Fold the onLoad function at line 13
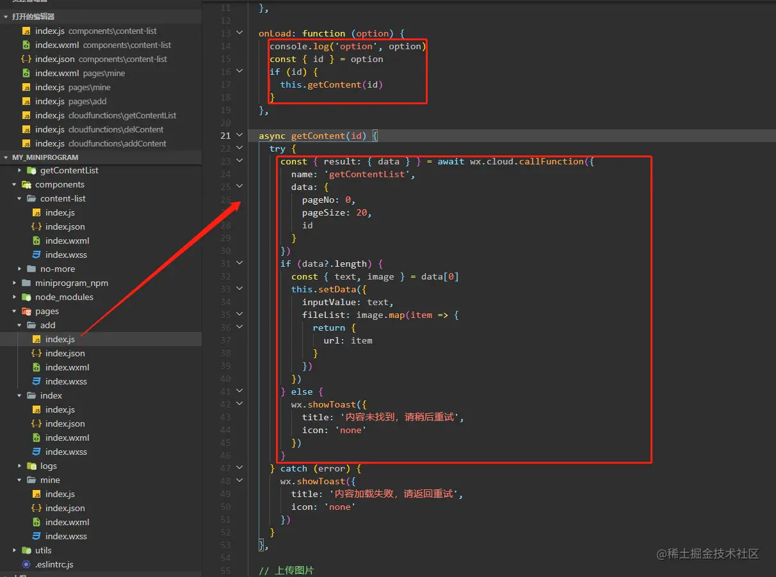 coord(239,33)
